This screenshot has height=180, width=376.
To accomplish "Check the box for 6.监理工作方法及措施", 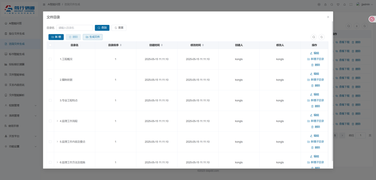I will pos(50,162).
